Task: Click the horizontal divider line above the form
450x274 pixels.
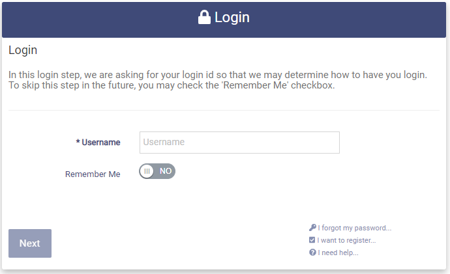Action: click(x=224, y=111)
